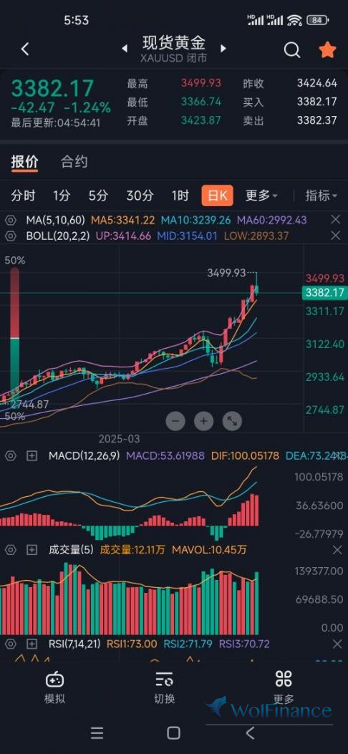348x754 pixels.
Task: Open the search magnifier icon
Action: pyautogui.click(x=291, y=49)
